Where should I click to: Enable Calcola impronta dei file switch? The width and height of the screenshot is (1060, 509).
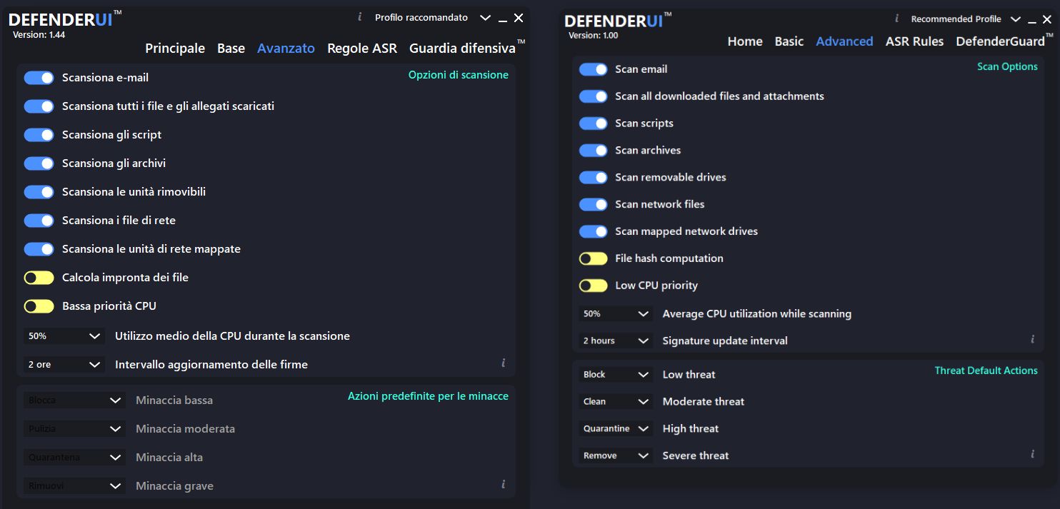39,277
